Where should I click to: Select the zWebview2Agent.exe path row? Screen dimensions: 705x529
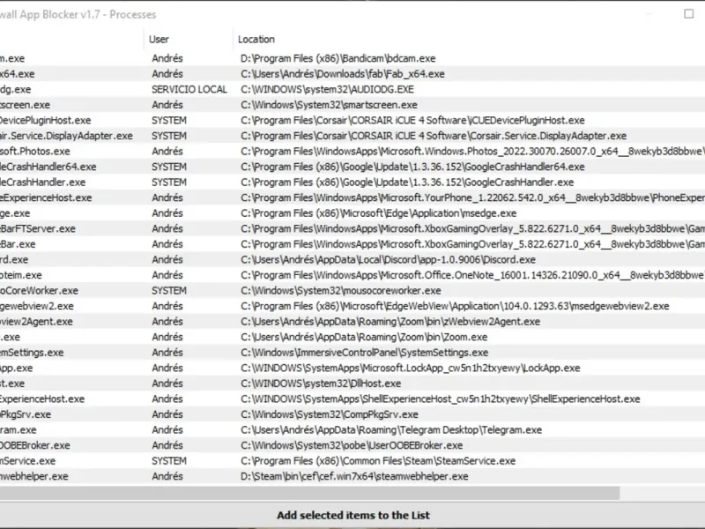(390, 322)
